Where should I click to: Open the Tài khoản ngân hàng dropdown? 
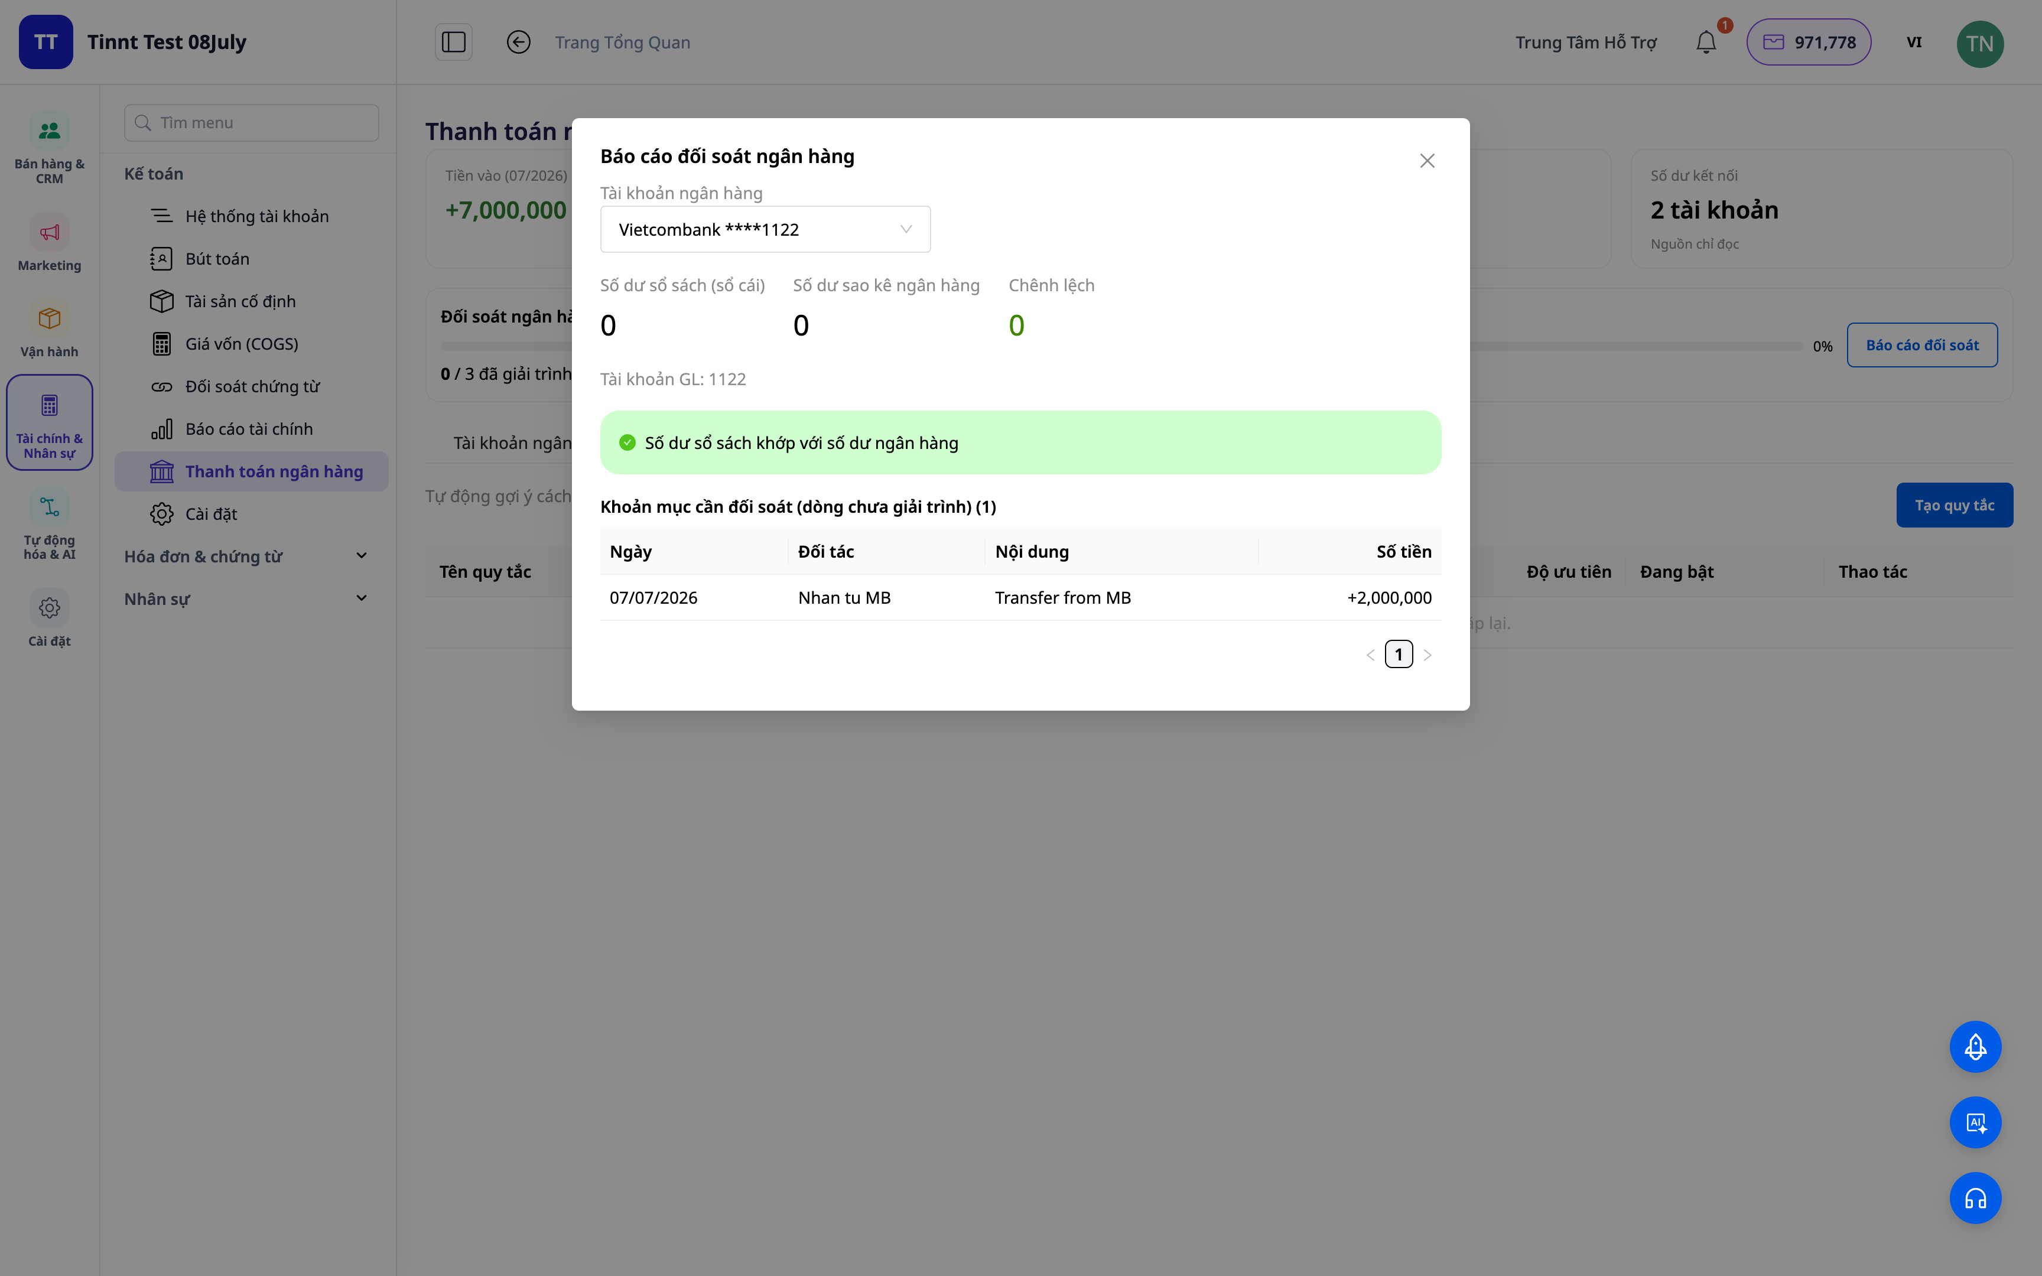pos(765,230)
